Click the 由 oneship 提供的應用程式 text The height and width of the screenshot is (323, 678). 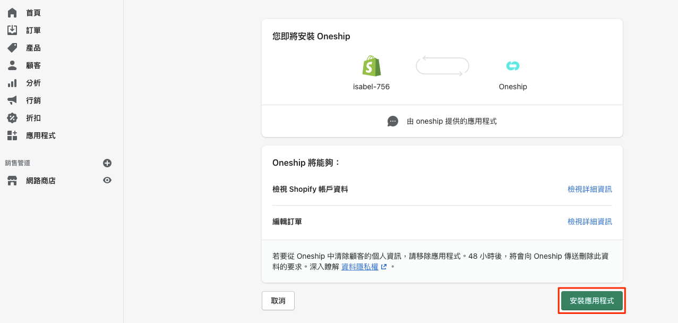[x=452, y=121]
